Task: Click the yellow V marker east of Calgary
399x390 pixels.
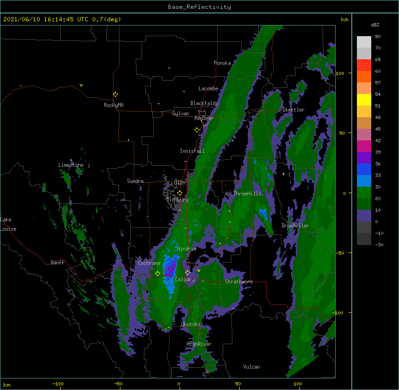Action: tap(199, 270)
